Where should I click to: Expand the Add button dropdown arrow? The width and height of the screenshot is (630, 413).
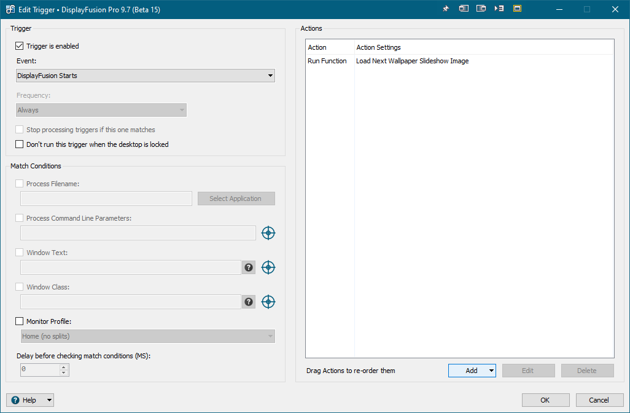pyautogui.click(x=491, y=371)
